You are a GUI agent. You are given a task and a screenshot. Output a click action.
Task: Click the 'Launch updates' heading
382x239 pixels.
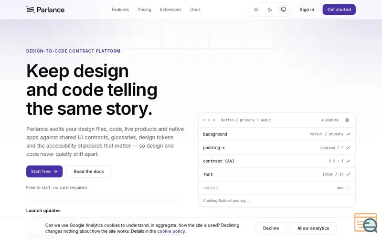tap(43, 210)
